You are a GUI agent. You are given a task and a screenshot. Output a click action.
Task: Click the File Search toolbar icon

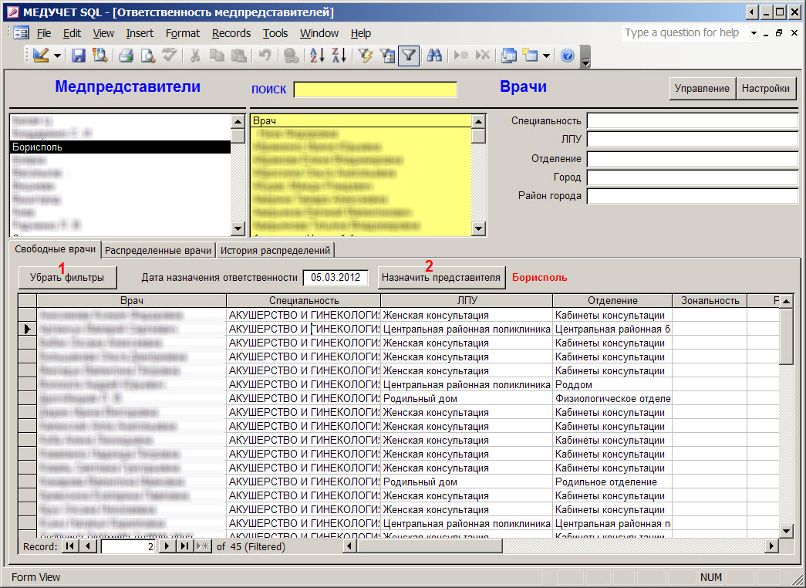coord(99,55)
